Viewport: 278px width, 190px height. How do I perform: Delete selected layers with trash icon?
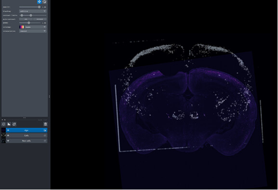[45, 124]
